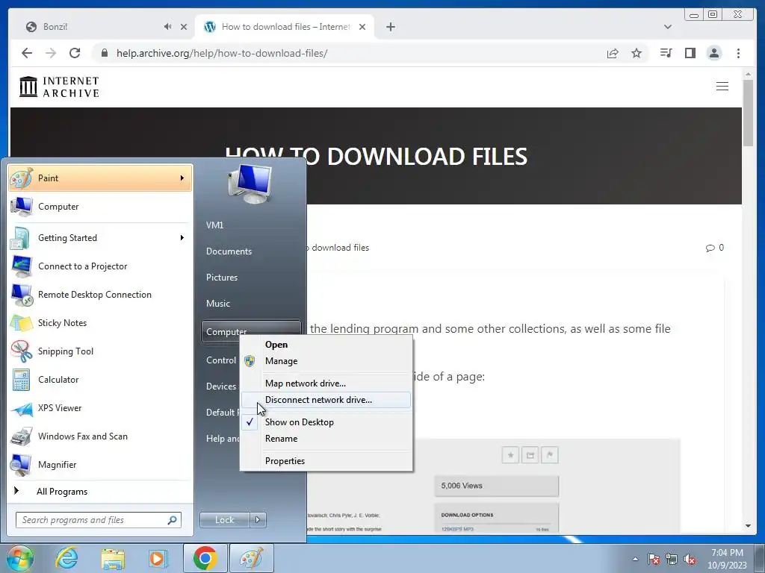Switch to Paint on the taskbar
765x573 pixels.
click(251, 558)
